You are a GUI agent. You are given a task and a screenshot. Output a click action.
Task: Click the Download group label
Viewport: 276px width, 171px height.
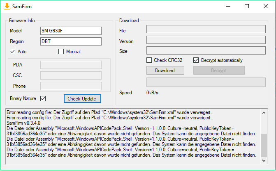pyautogui.click(x=129, y=21)
